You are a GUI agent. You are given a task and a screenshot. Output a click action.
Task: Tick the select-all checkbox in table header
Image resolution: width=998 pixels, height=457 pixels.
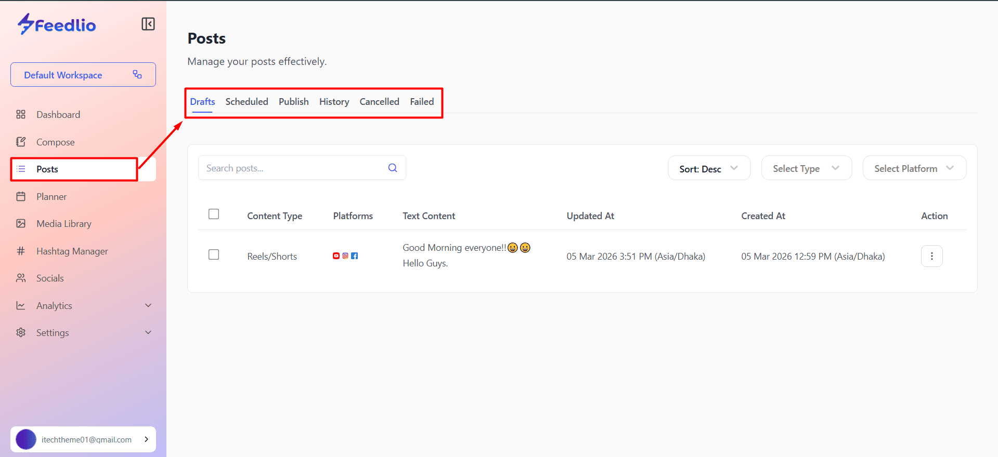coord(214,214)
